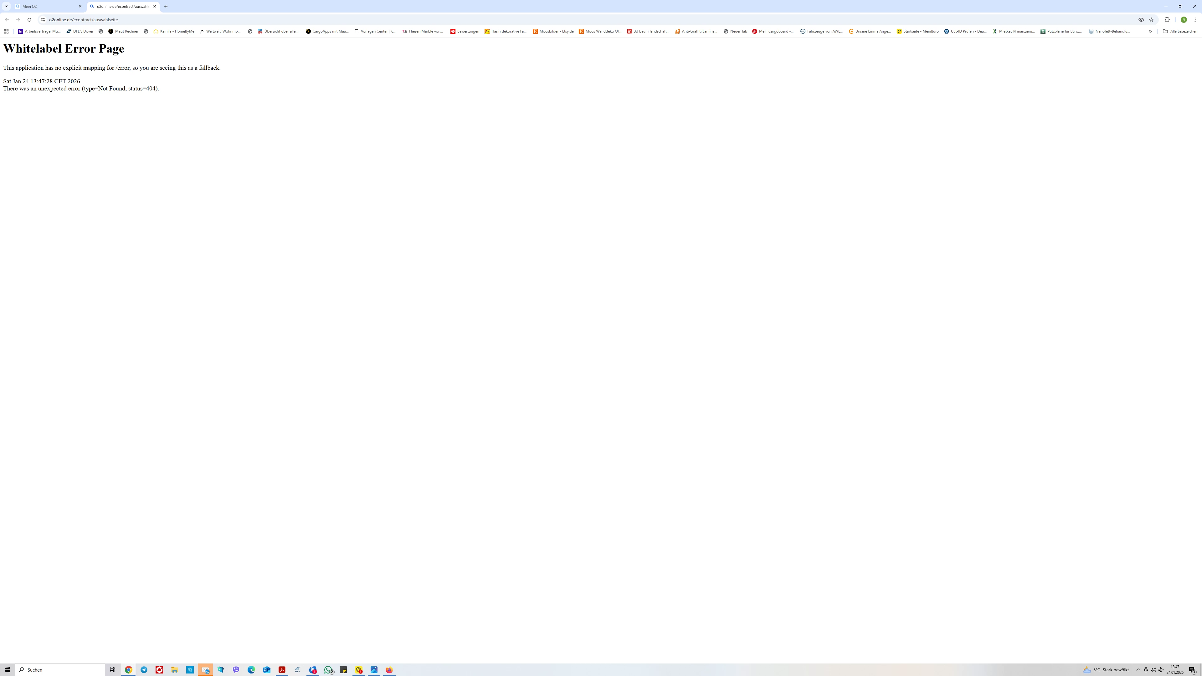Show hidden bookmarks overflow chevron
The width and height of the screenshot is (1202, 676).
[x=1150, y=31]
